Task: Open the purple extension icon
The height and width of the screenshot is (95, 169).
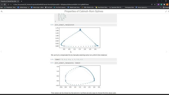Action: 158,4
